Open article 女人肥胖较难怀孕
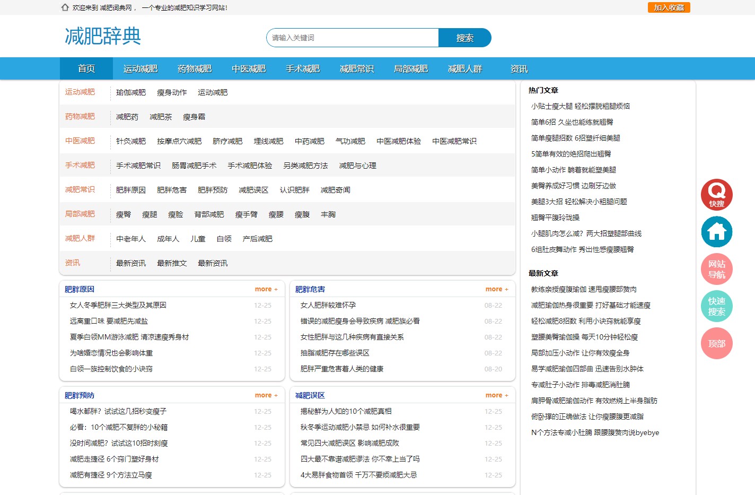 328,305
